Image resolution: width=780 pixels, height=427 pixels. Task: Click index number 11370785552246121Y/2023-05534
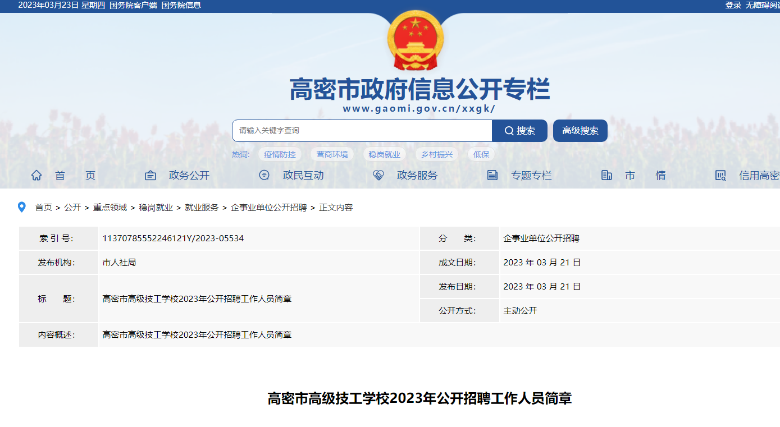pos(173,238)
